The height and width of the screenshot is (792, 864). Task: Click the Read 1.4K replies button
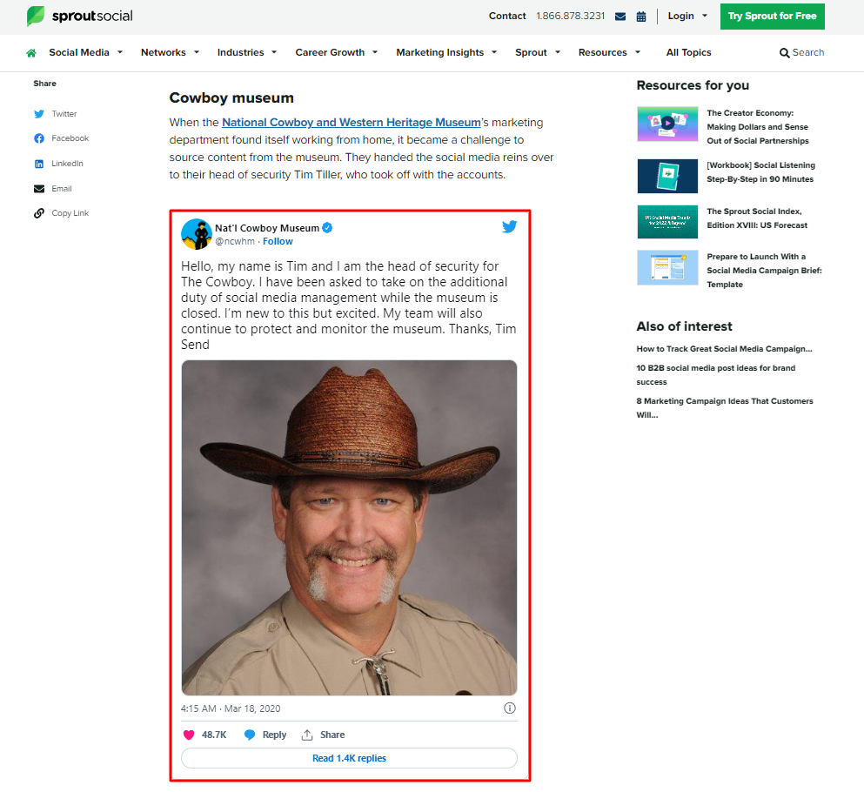click(349, 758)
